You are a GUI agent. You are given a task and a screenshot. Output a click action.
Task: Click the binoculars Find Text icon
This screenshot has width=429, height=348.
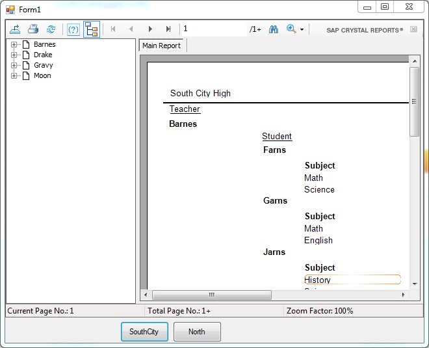[x=274, y=29]
